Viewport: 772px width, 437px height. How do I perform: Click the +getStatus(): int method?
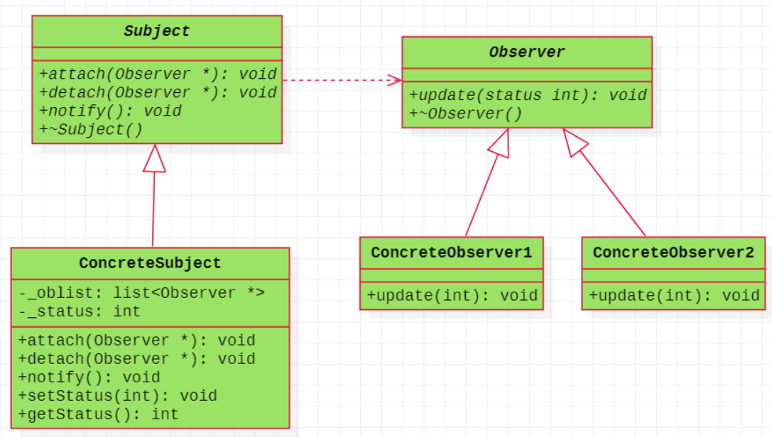coord(99,414)
